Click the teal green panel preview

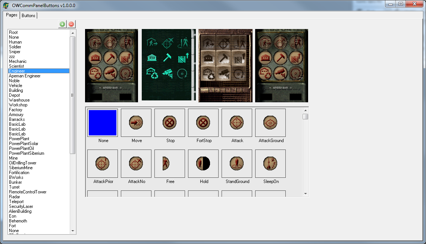[169, 65]
